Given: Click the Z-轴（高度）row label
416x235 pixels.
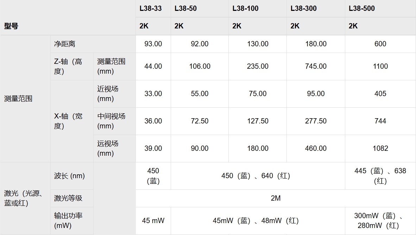Looking at the screenshot, I should 68,66.
